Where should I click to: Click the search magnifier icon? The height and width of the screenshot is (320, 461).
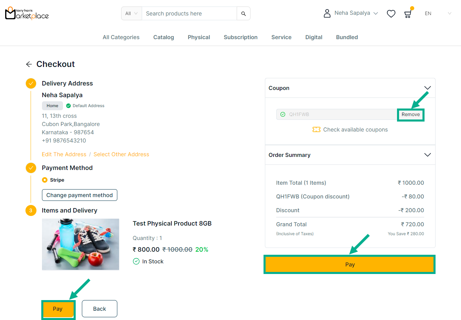[243, 14]
